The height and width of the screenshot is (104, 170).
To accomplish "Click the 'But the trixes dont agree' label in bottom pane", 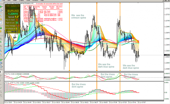I will coord(79,85).
